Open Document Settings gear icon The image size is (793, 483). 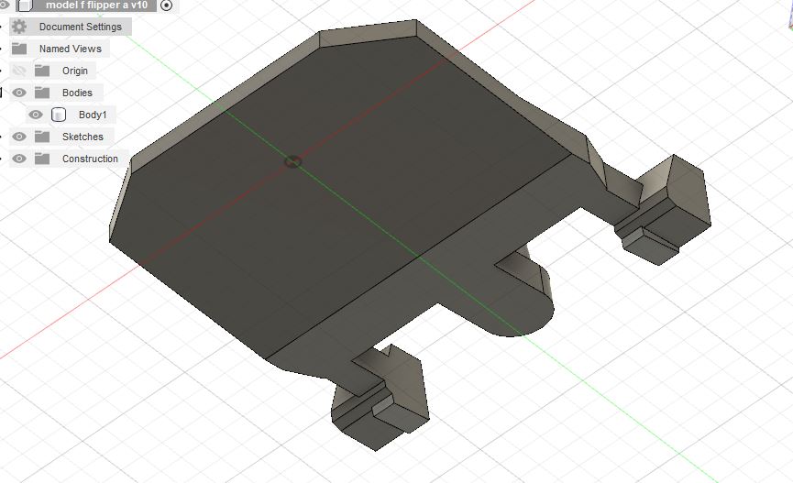tap(19, 27)
